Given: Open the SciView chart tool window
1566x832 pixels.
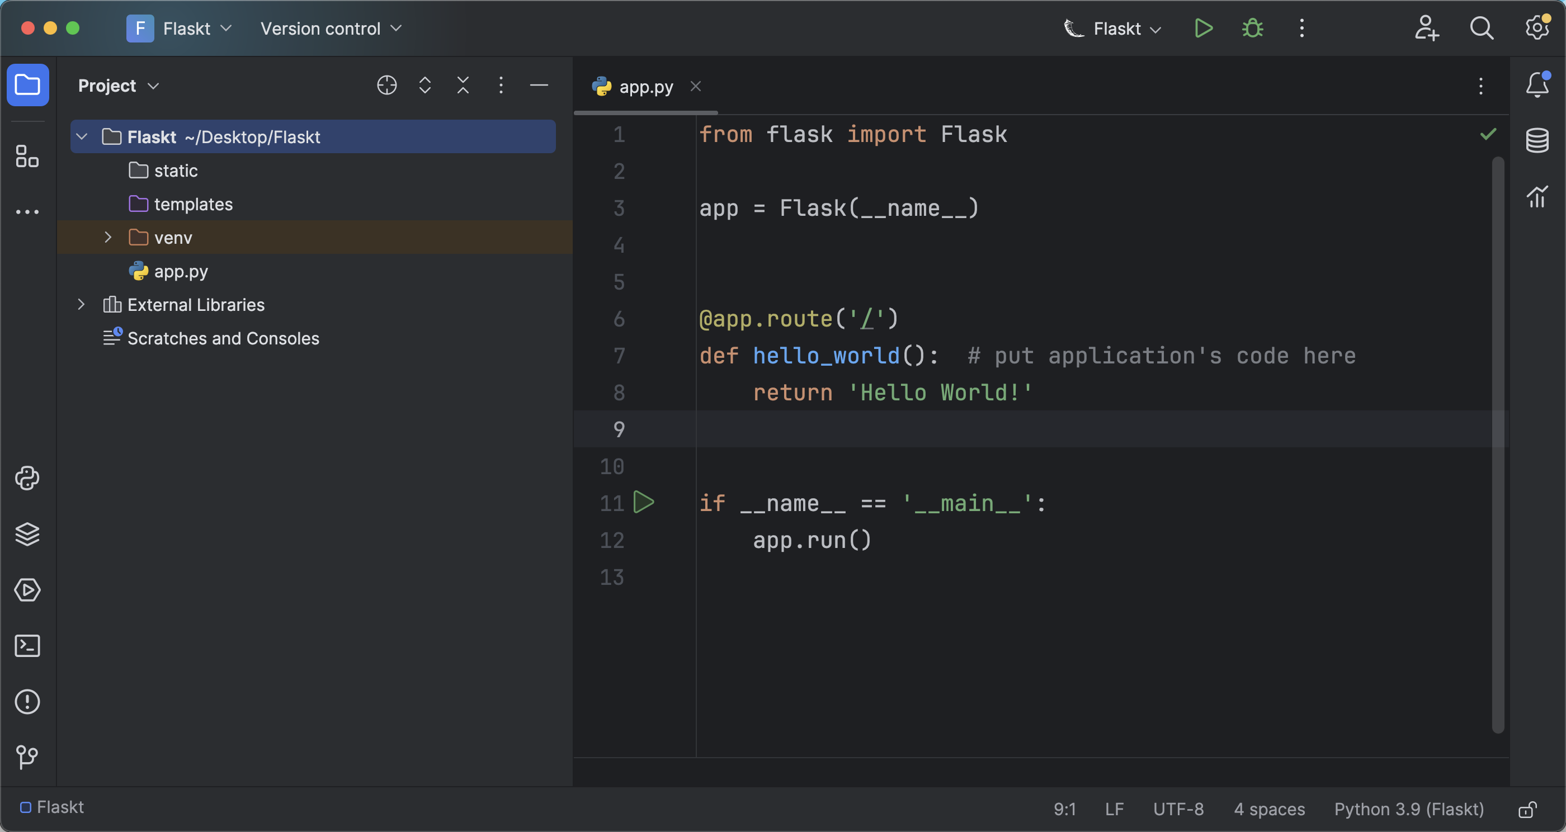Looking at the screenshot, I should coord(1537,196).
